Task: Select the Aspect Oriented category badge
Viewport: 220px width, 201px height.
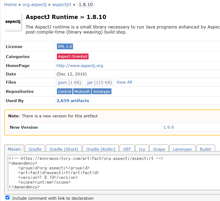Action: (x=72, y=56)
